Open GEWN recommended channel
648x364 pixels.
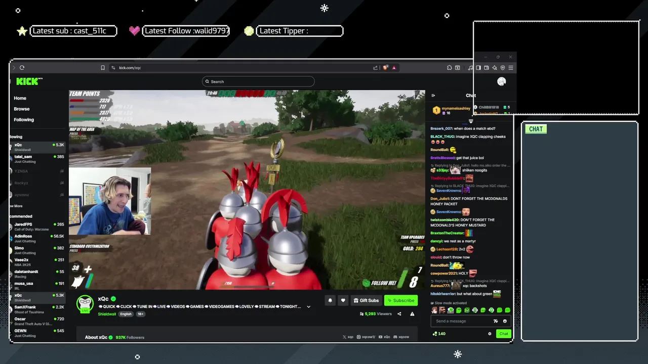[38, 333]
